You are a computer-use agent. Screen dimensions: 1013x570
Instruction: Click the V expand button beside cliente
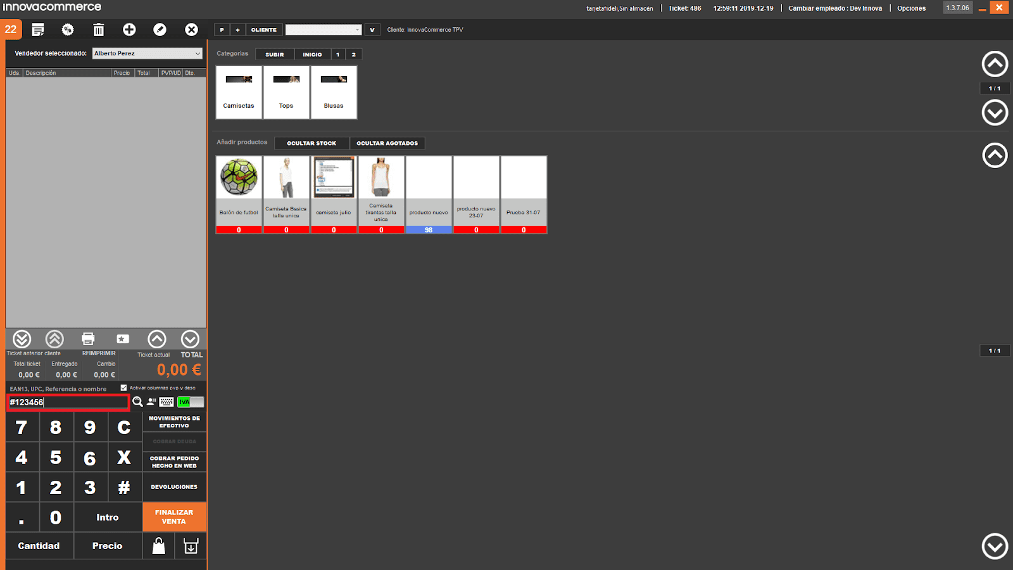point(372,30)
